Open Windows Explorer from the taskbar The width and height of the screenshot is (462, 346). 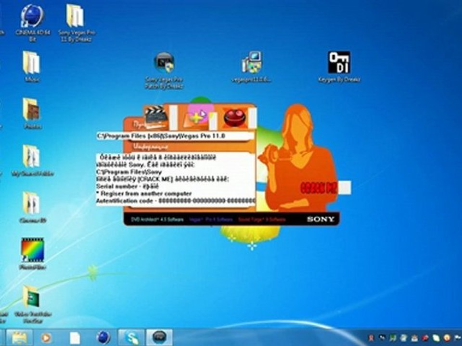pos(19,338)
